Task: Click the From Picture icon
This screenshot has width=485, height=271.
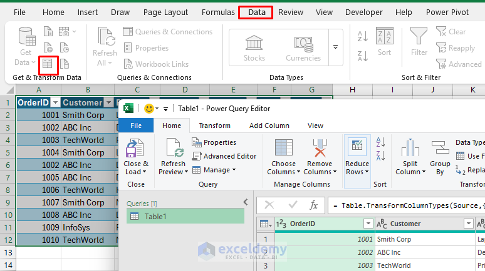Action: pyautogui.click(x=64, y=31)
